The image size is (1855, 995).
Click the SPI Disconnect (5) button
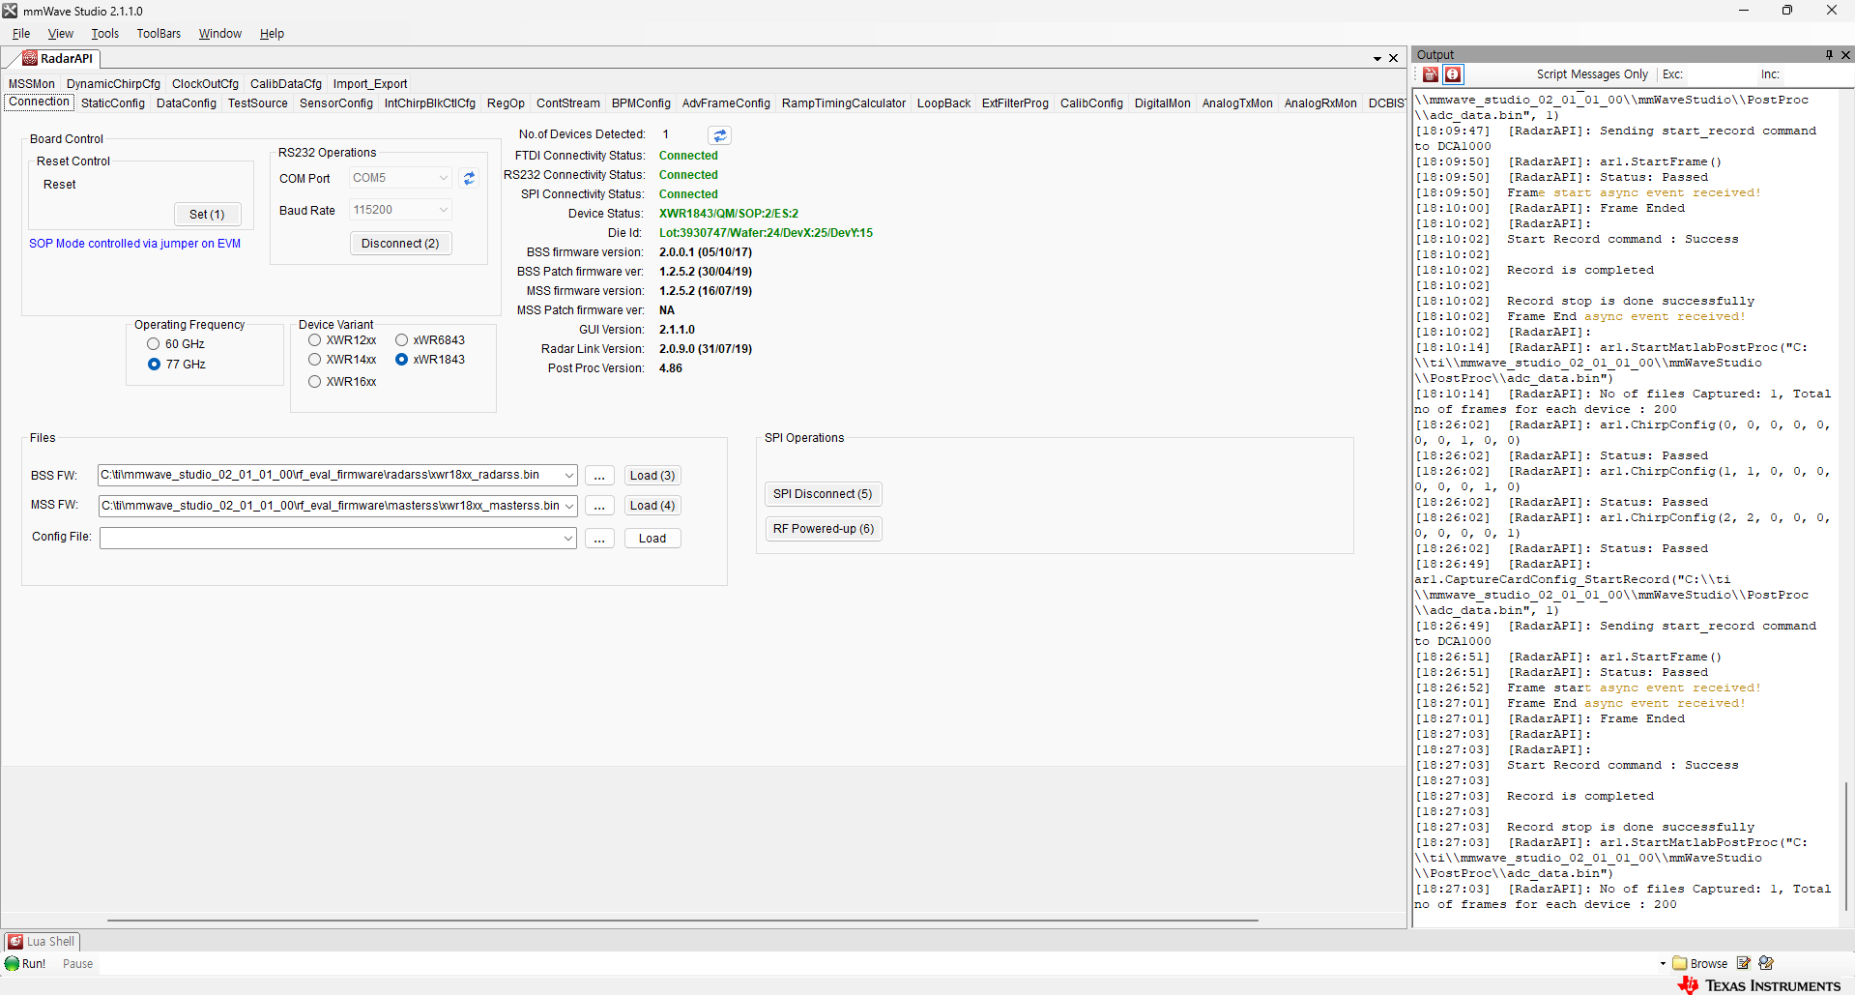pyautogui.click(x=823, y=494)
